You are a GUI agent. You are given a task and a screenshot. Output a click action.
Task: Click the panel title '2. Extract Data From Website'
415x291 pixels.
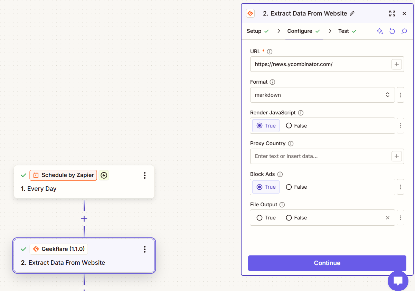point(305,13)
